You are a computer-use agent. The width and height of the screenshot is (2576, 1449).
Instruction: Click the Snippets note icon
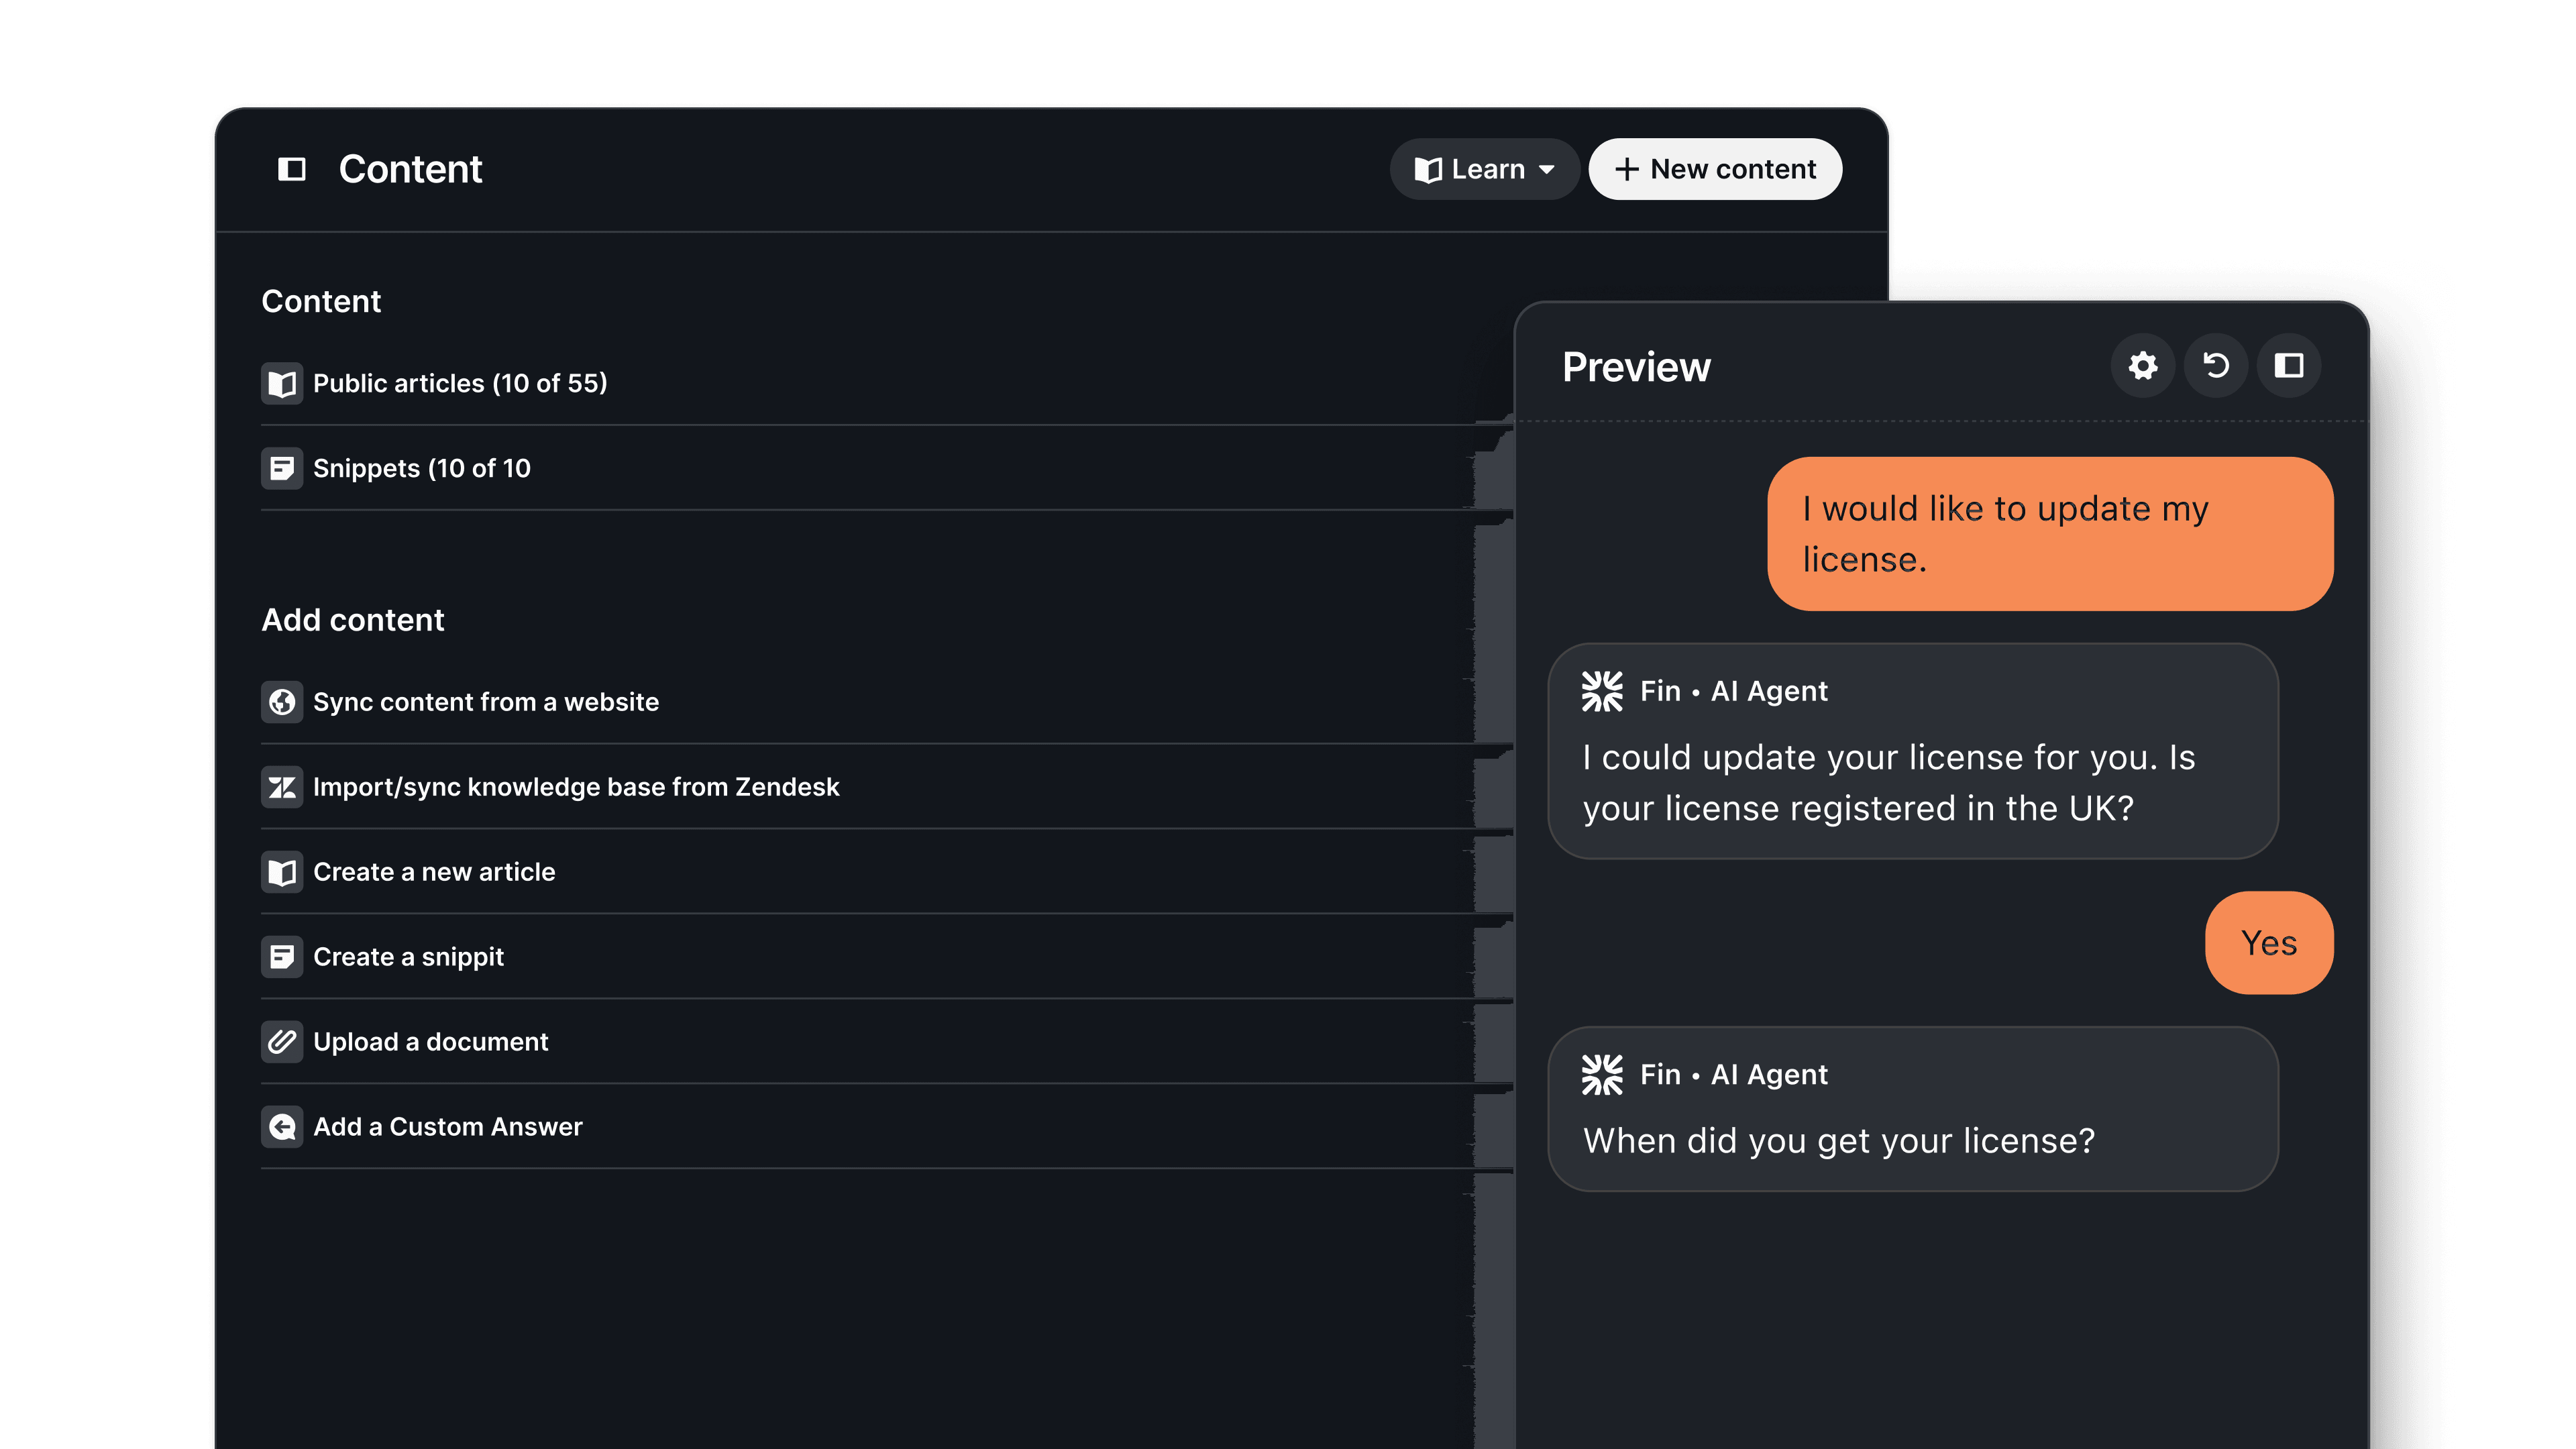pos(282,468)
